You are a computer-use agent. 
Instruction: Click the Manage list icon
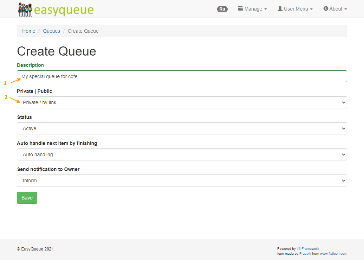[x=241, y=8]
